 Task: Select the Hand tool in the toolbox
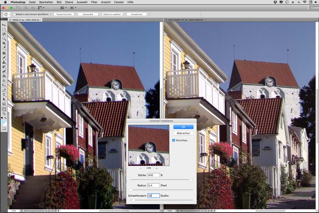point(4,109)
